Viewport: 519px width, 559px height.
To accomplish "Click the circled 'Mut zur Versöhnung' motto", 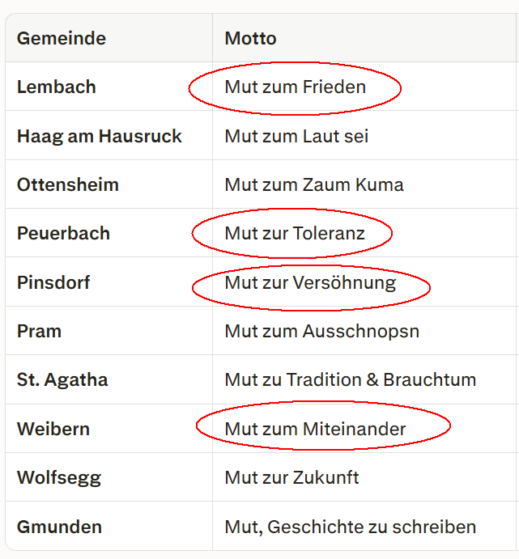I will (310, 282).
